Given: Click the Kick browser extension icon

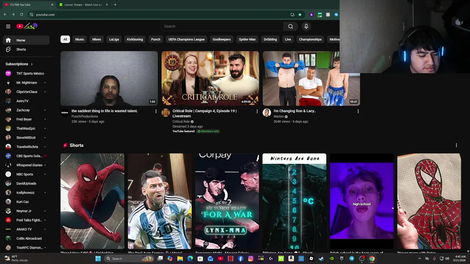Looking at the screenshot, I should [x=311, y=15].
